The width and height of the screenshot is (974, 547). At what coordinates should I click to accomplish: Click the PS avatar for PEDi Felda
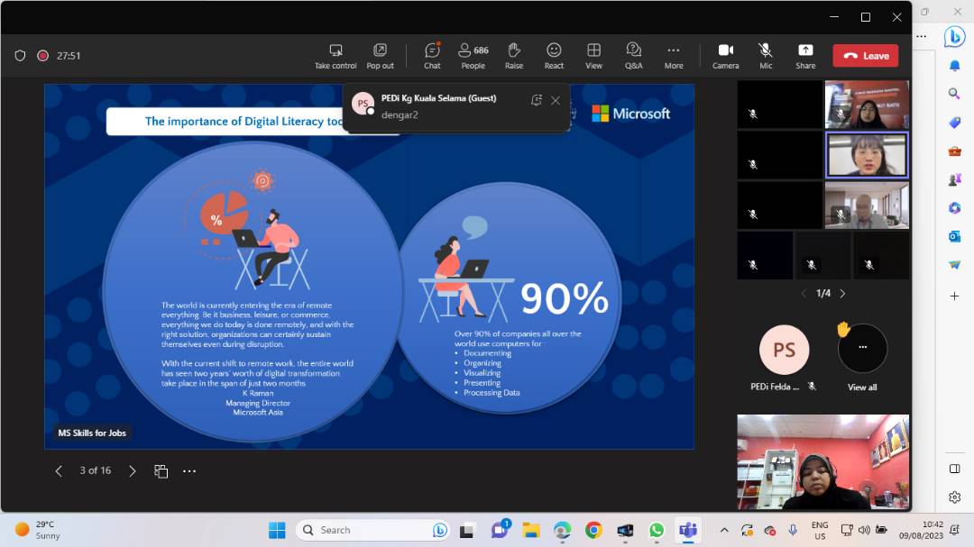click(x=784, y=350)
